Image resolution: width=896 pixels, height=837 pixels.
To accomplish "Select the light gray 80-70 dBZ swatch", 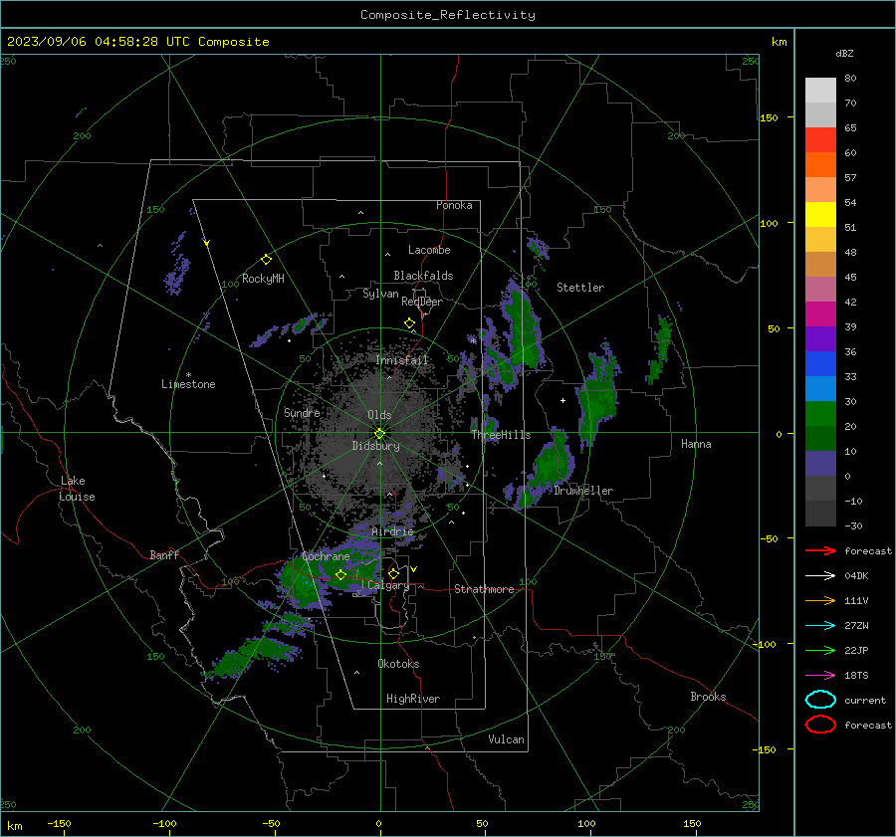I will click(x=820, y=91).
